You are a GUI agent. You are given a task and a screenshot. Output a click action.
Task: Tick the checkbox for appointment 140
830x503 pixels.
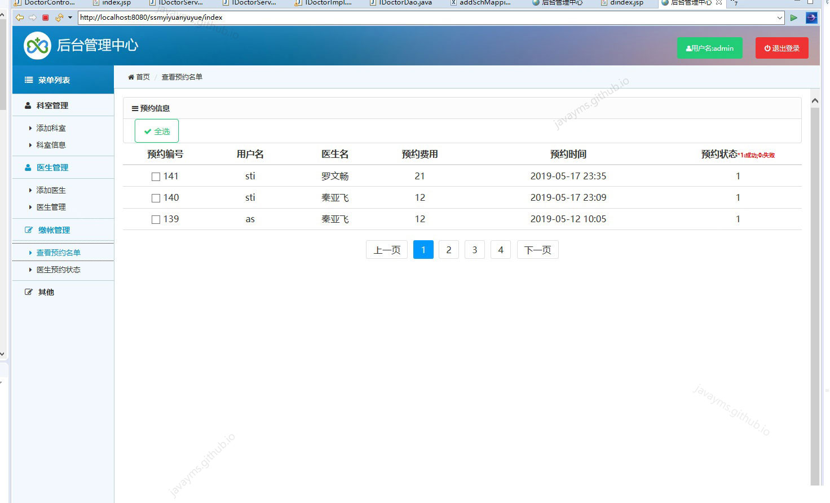pos(156,198)
